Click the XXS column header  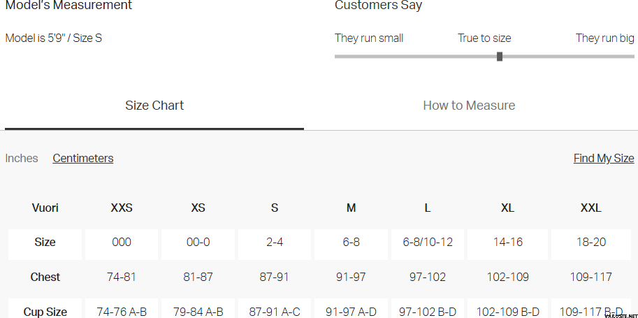pos(122,208)
